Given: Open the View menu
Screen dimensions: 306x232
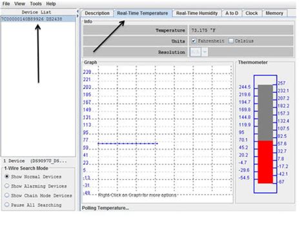Looking at the screenshot, I should [19, 4].
